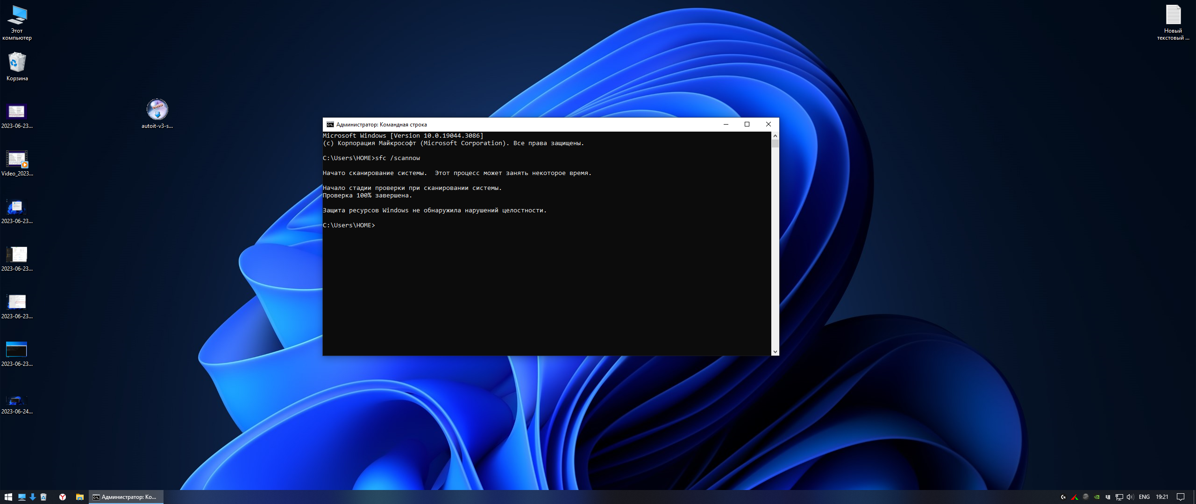Click Recycle Bin icon in taskbar
This screenshot has height=504, width=1196.
coord(43,497)
